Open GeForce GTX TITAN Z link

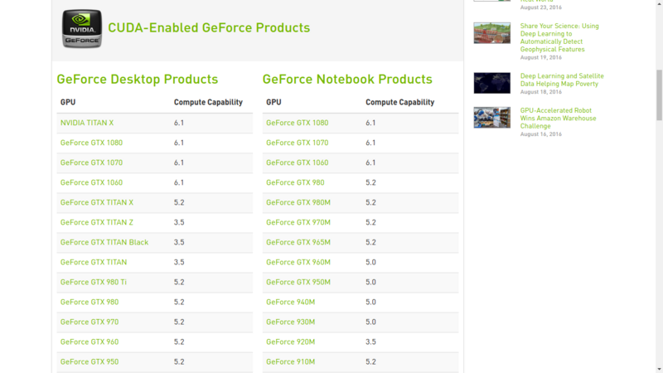(x=97, y=222)
